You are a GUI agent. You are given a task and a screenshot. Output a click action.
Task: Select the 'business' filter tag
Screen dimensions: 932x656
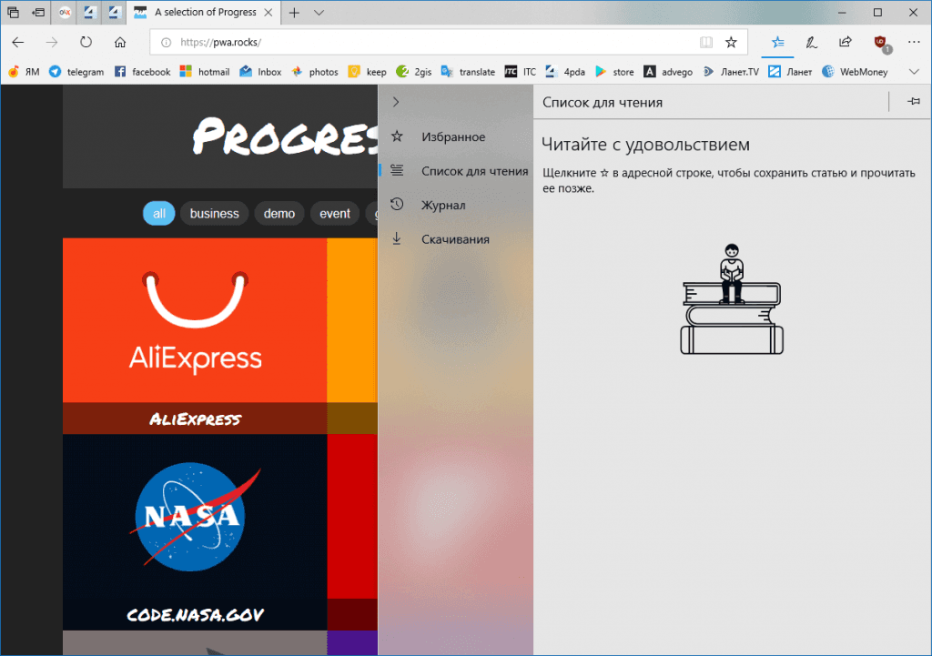click(x=214, y=214)
